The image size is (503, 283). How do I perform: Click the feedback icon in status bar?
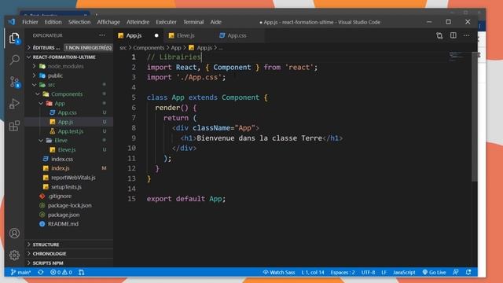[456, 272]
